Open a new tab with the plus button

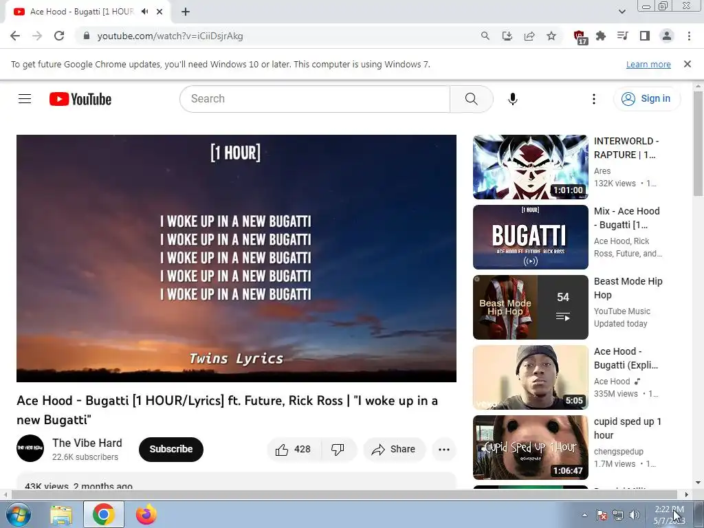pos(186,12)
